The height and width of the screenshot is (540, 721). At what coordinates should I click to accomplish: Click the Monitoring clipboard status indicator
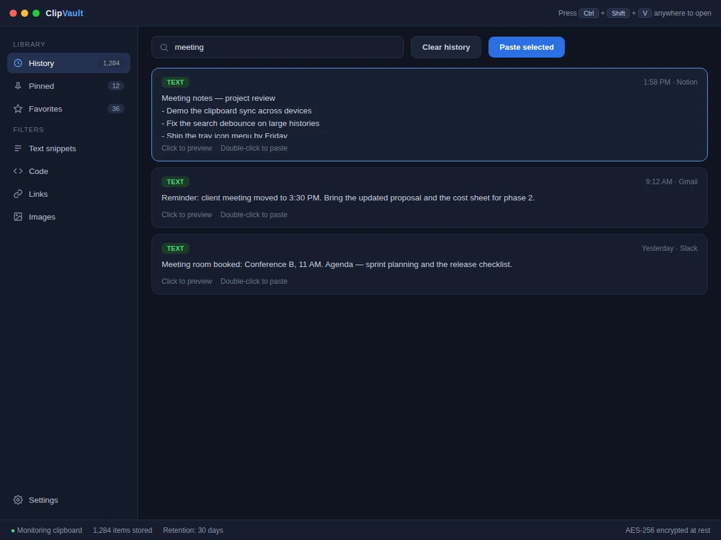pyautogui.click(x=46, y=530)
